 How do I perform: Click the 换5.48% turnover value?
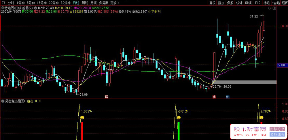(x=125, y=11)
